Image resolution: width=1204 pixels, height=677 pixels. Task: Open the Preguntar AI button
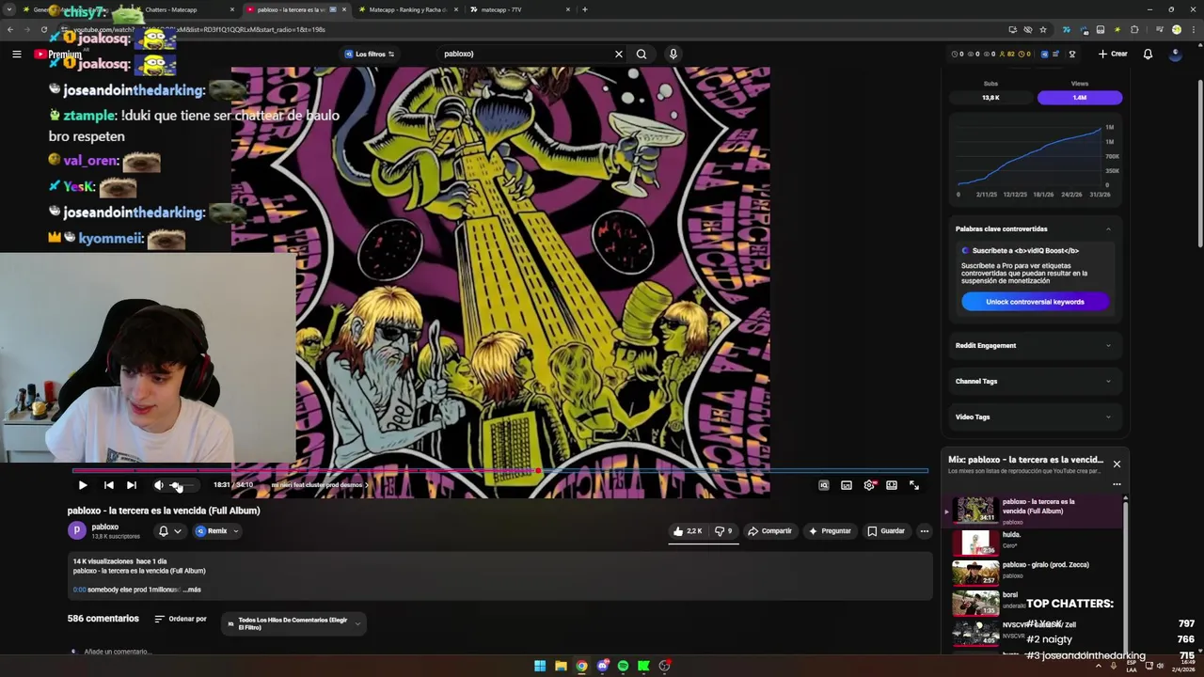click(x=830, y=531)
